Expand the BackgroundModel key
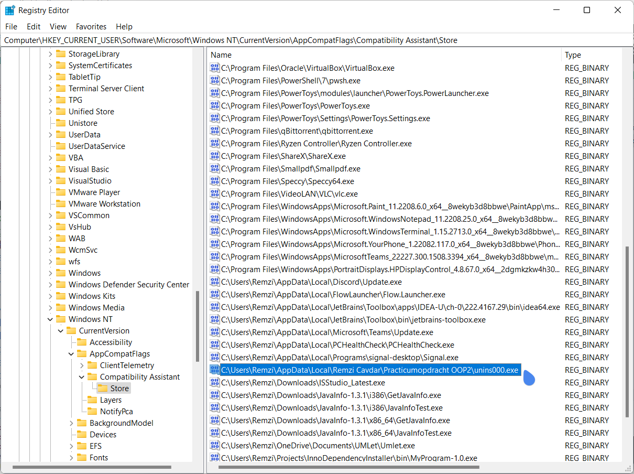The height and width of the screenshot is (474, 634). tap(71, 423)
